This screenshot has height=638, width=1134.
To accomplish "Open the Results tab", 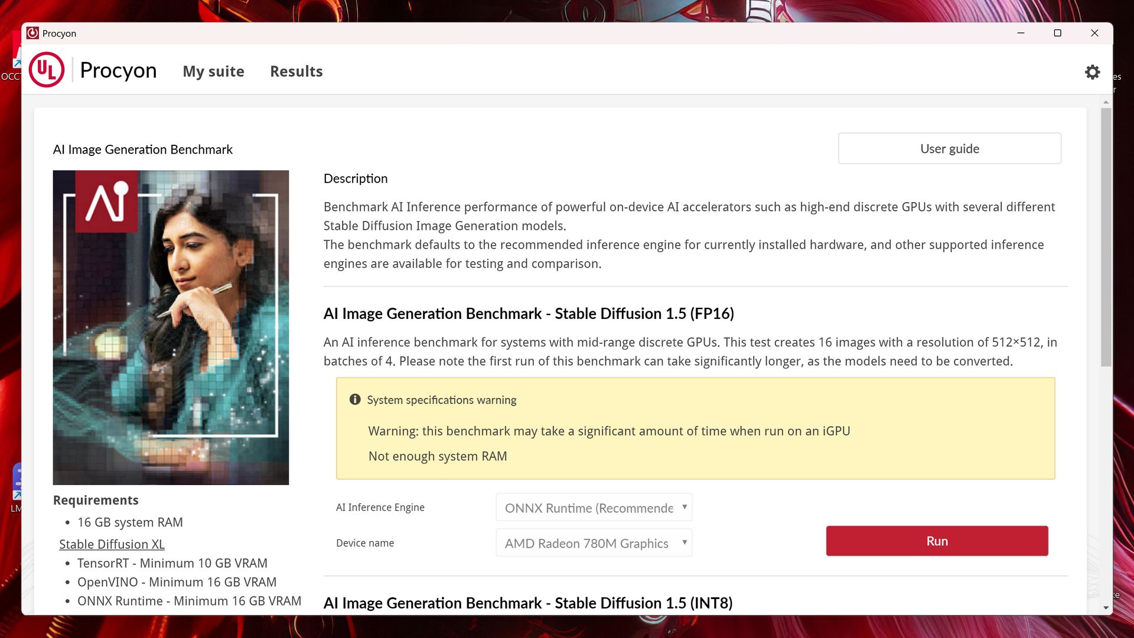I will point(296,71).
